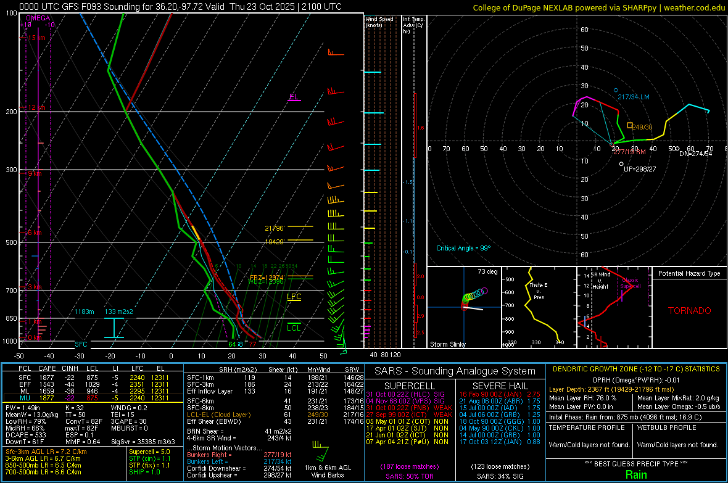Click the SARS - Sounding Analogue System heading

point(455,371)
